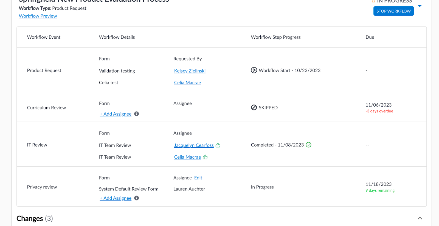Click Celia Macrae link in IT Review
Image resolution: width=439 pixels, height=226 pixels.
pyautogui.click(x=187, y=157)
